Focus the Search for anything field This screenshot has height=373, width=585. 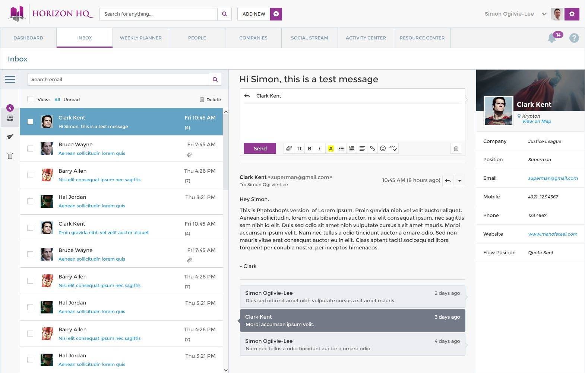(x=158, y=14)
